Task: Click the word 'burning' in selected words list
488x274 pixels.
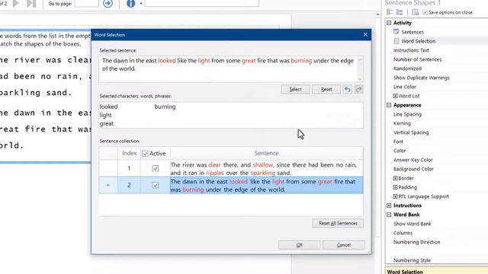Action: (x=165, y=107)
